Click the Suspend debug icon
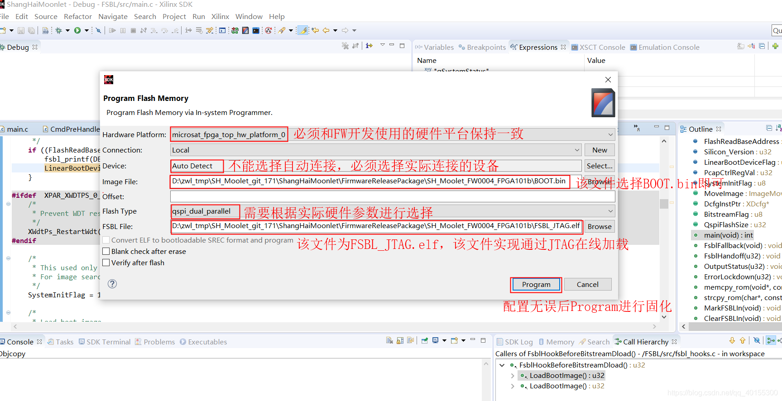Image resolution: width=782 pixels, height=401 pixels. pyautogui.click(x=123, y=30)
